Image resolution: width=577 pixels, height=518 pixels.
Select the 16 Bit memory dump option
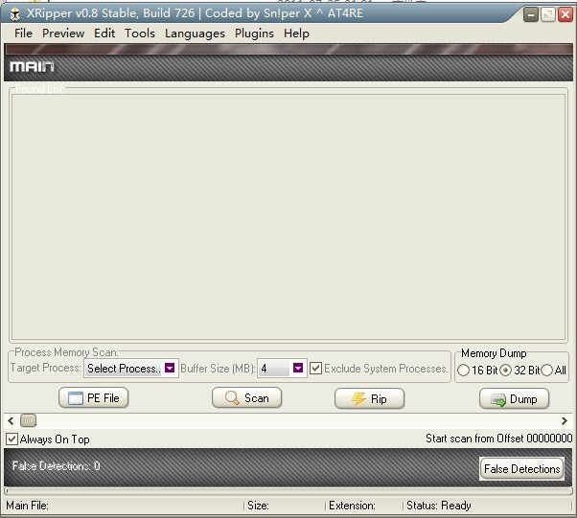(464, 371)
